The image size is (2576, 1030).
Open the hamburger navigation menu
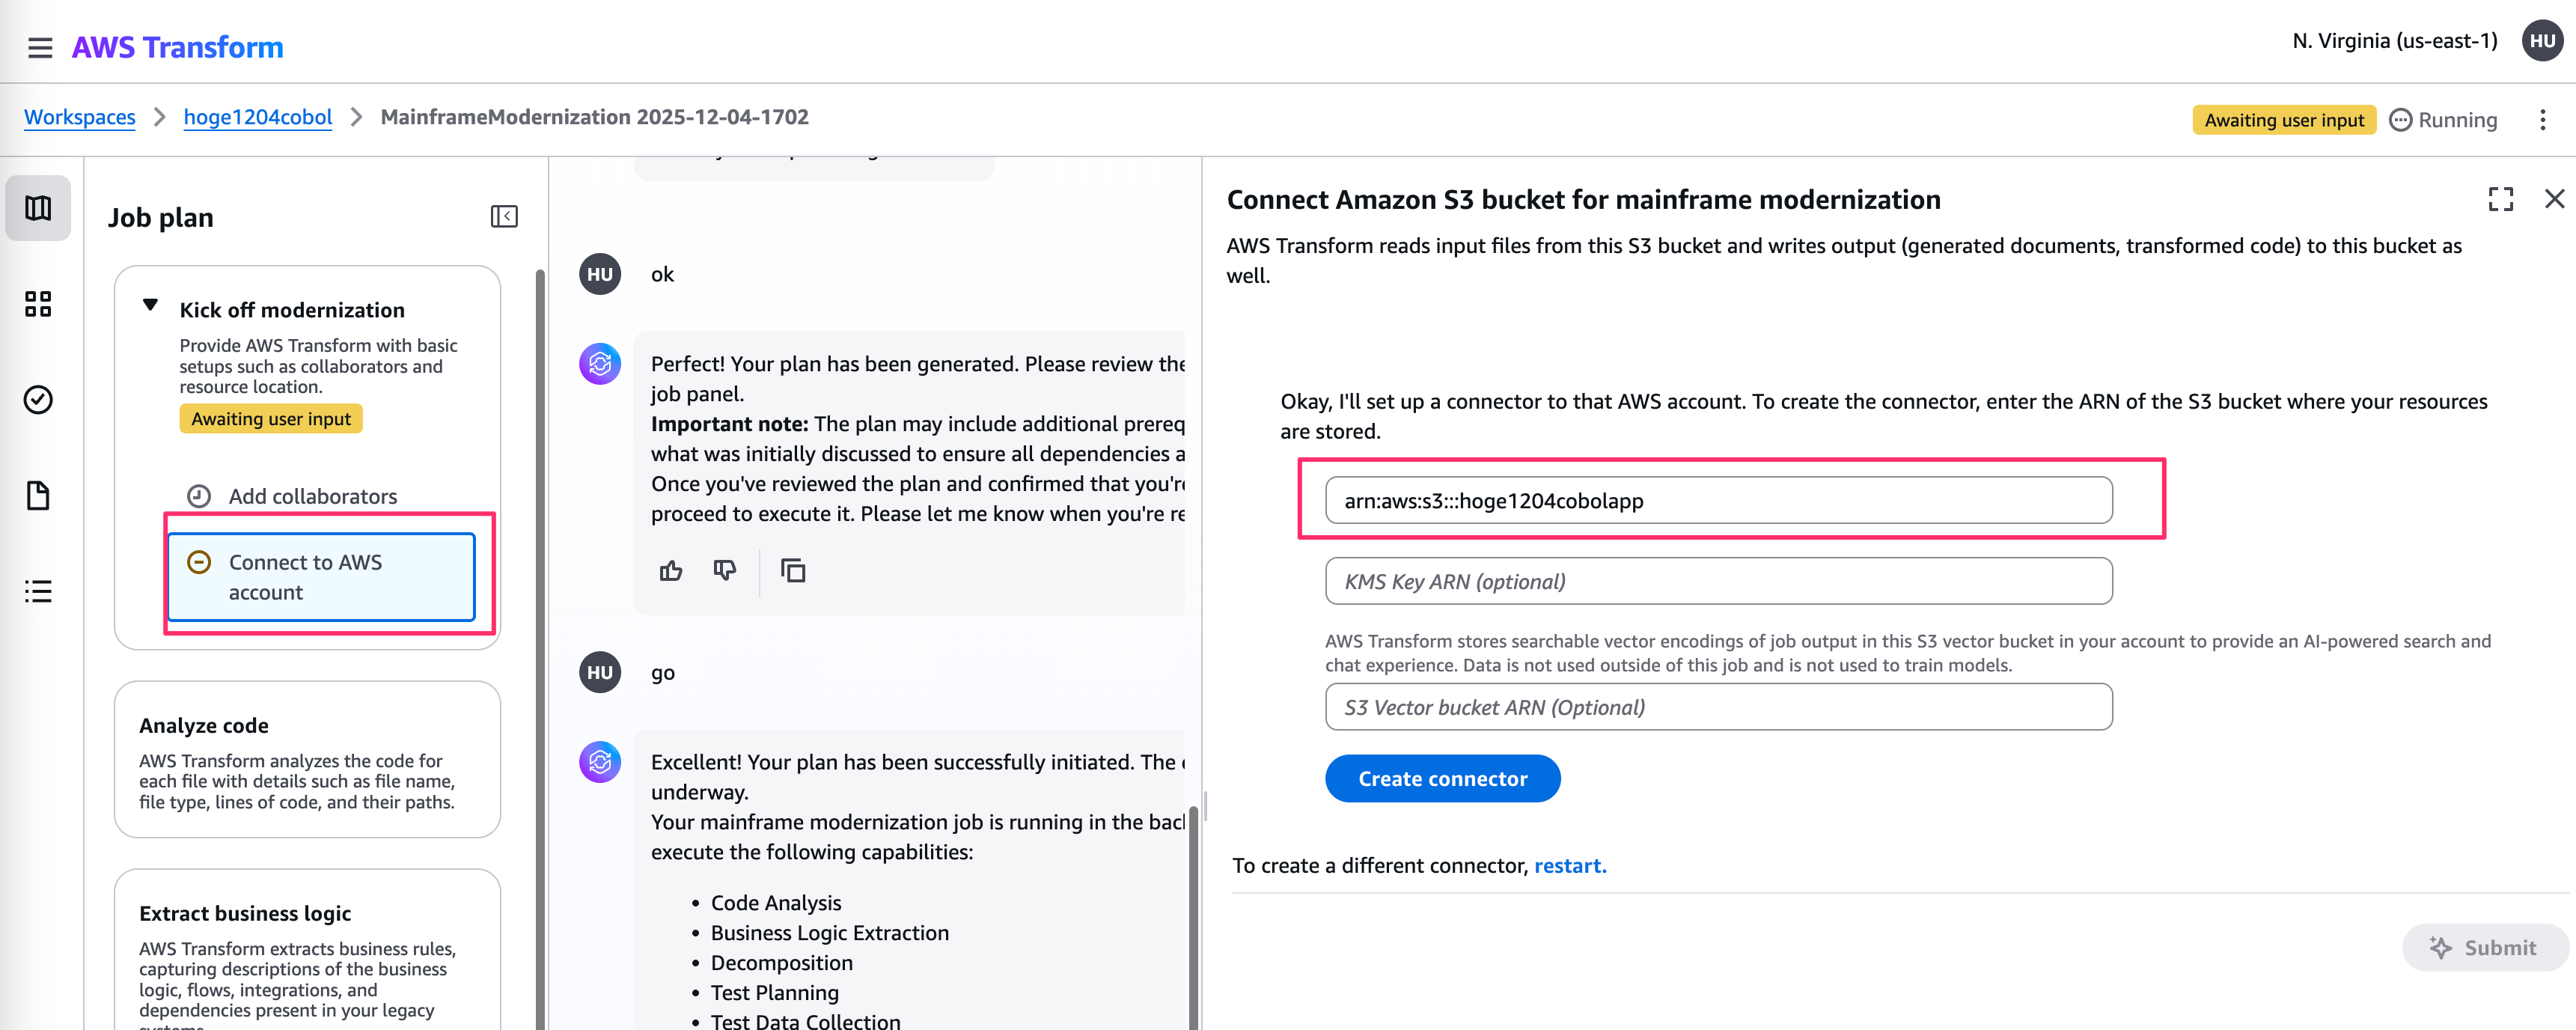40,47
